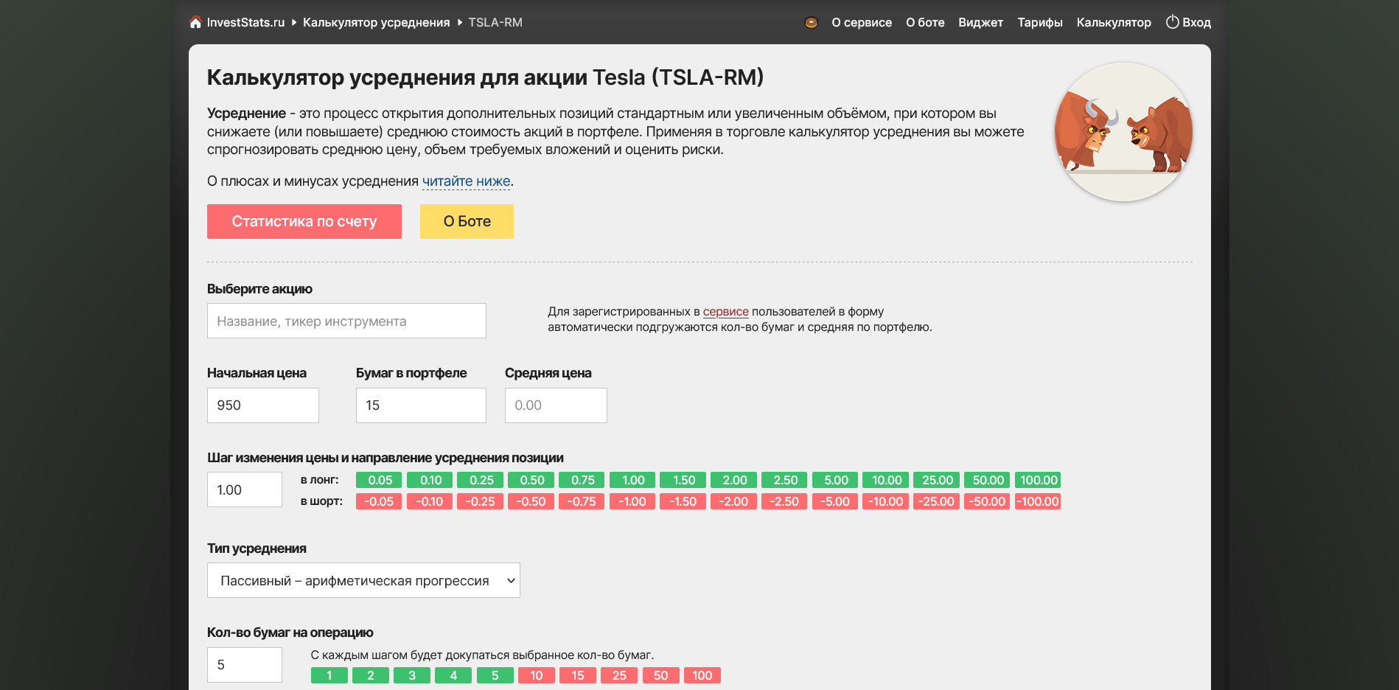Image resolution: width=1399 pixels, height=690 pixels.
Task: Click the red -0.50 step button
Action: (531, 501)
